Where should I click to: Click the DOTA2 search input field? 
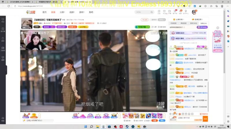[143, 12]
